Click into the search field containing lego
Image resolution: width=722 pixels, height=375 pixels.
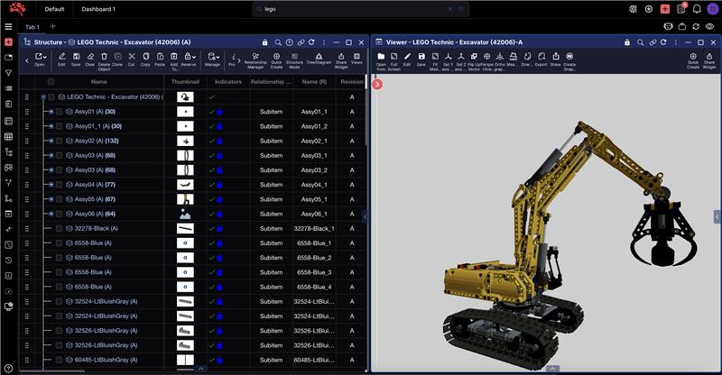click(x=360, y=9)
